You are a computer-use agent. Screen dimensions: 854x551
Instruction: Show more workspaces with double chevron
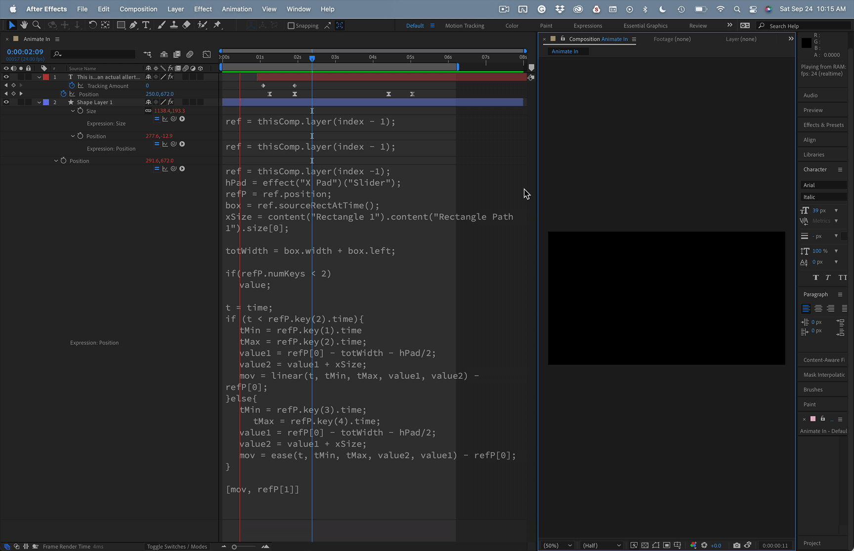coord(729,25)
